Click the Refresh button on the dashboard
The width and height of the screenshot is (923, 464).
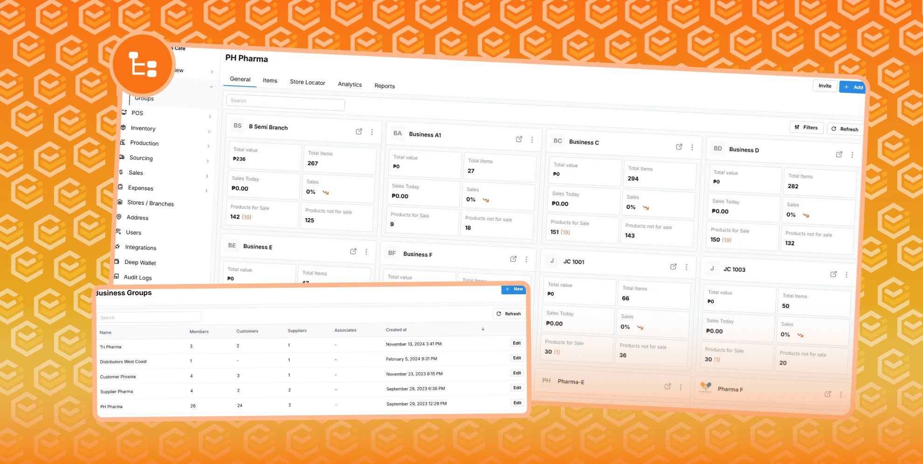[845, 129]
